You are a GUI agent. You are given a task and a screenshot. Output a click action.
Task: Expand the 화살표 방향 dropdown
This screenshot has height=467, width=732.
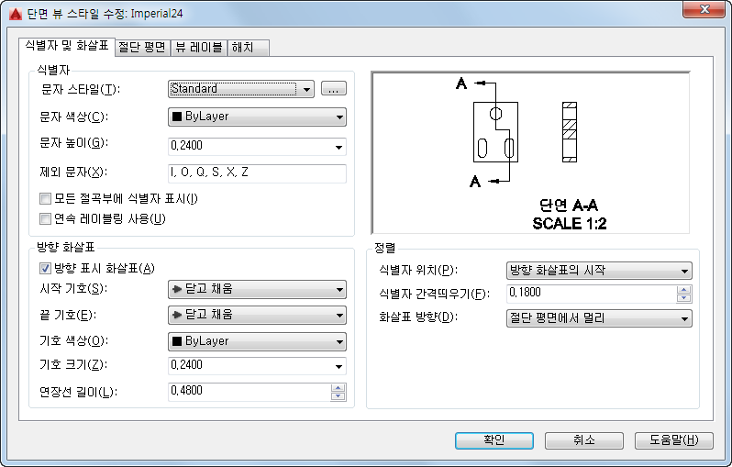click(x=599, y=318)
